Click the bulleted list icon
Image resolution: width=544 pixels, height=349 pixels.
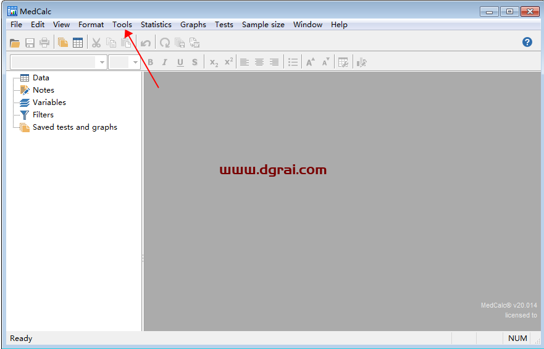pyautogui.click(x=293, y=62)
